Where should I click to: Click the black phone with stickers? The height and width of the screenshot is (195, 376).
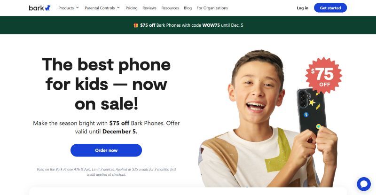tap(311, 111)
